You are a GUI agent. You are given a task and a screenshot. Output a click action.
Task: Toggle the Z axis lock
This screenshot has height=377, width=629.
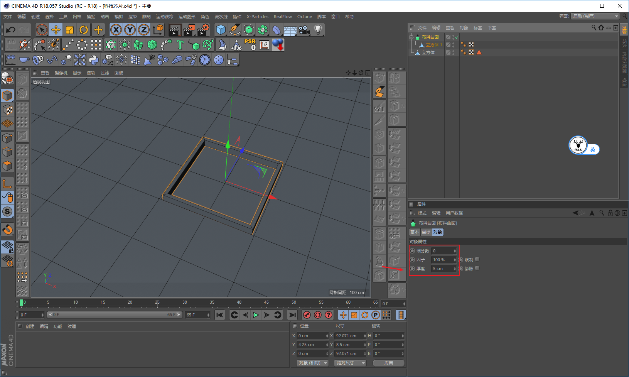click(x=144, y=30)
